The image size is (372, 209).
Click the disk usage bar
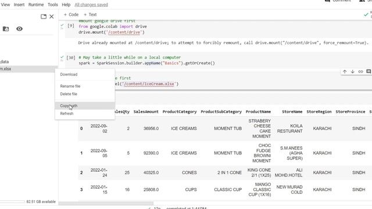point(12,201)
